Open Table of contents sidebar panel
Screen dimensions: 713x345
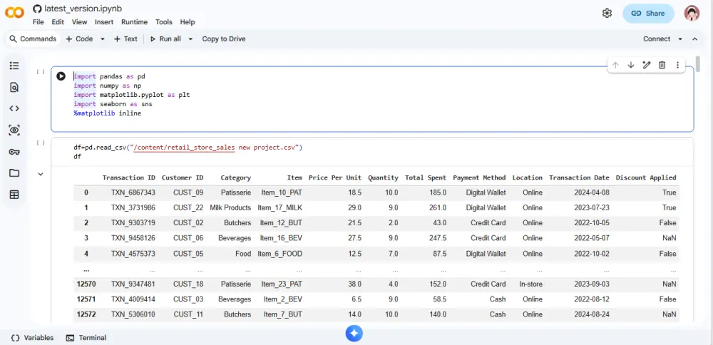[x=14, y=66]
